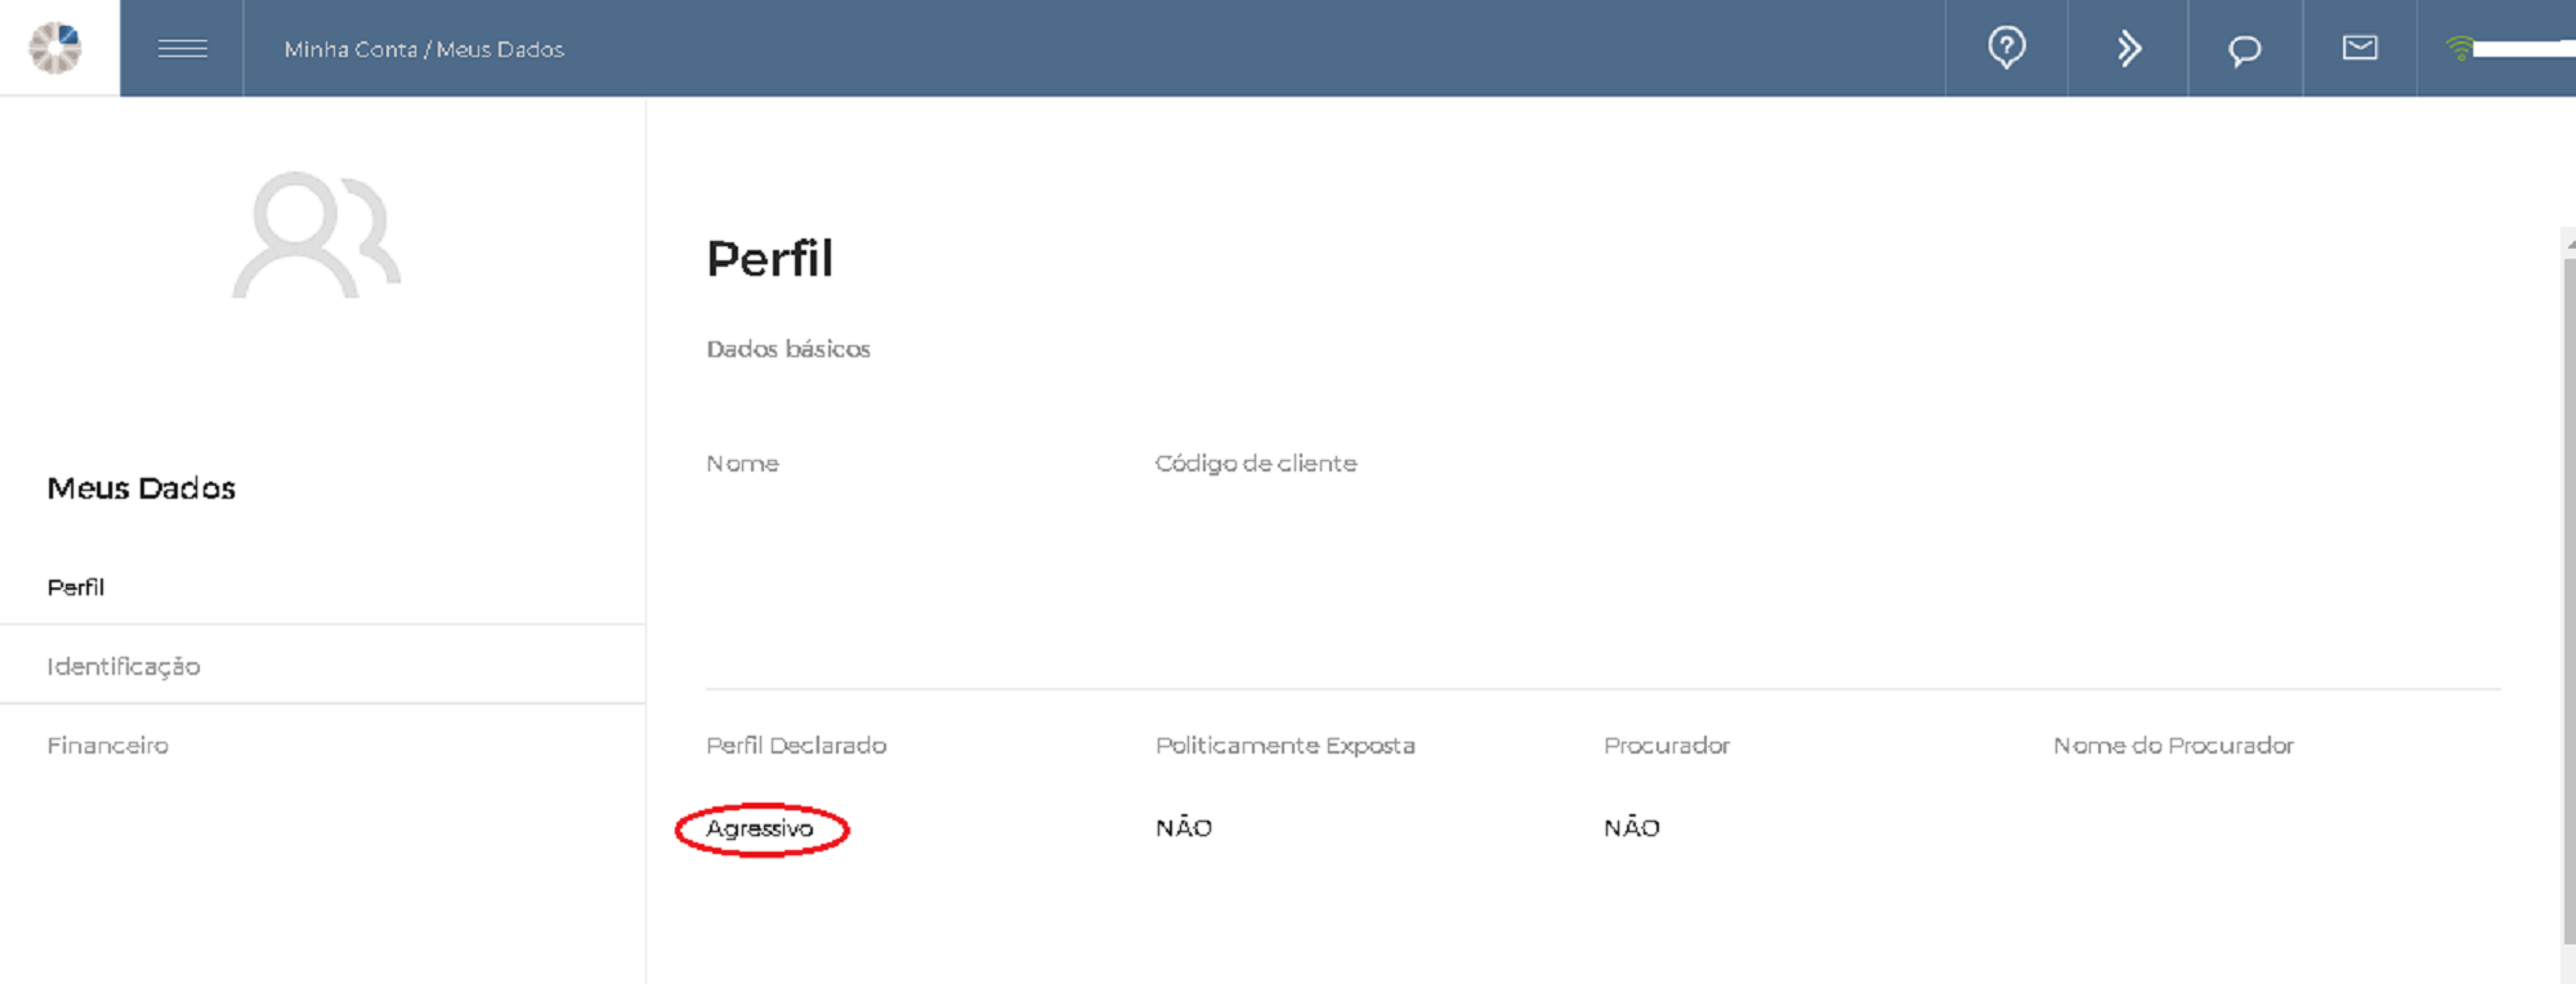Click the circular company logo

[x=55, y=48]
